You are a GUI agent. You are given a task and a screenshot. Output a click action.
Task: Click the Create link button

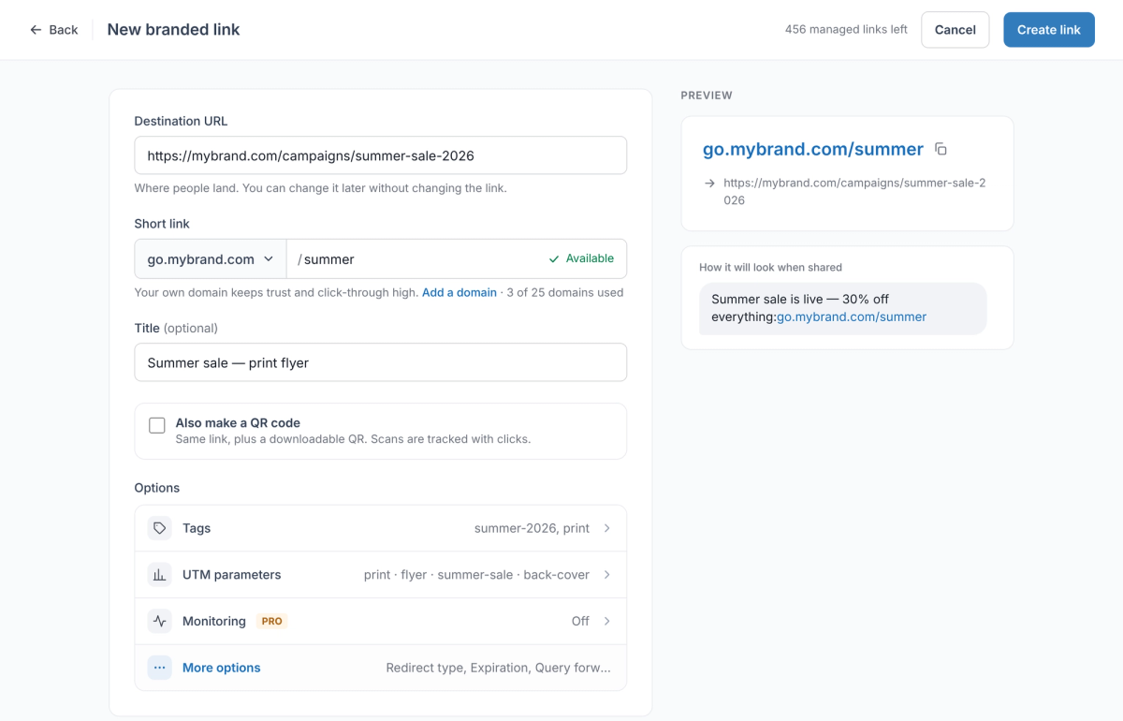click(x=1049, y=30)
